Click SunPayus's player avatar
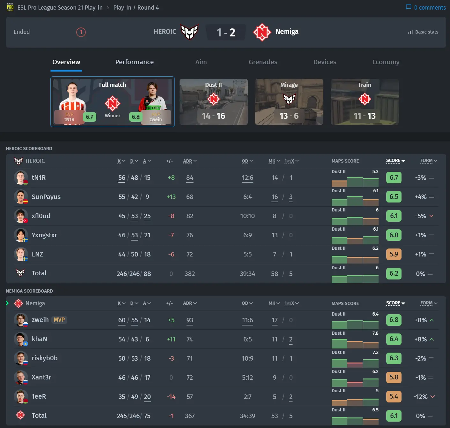The width and height of the screenshot is (450, 428). pyautogui.click(x=21, y=197)
